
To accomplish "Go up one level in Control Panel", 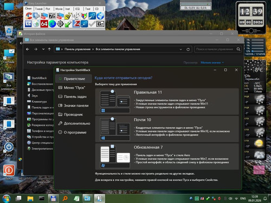I will coord(49,49).
